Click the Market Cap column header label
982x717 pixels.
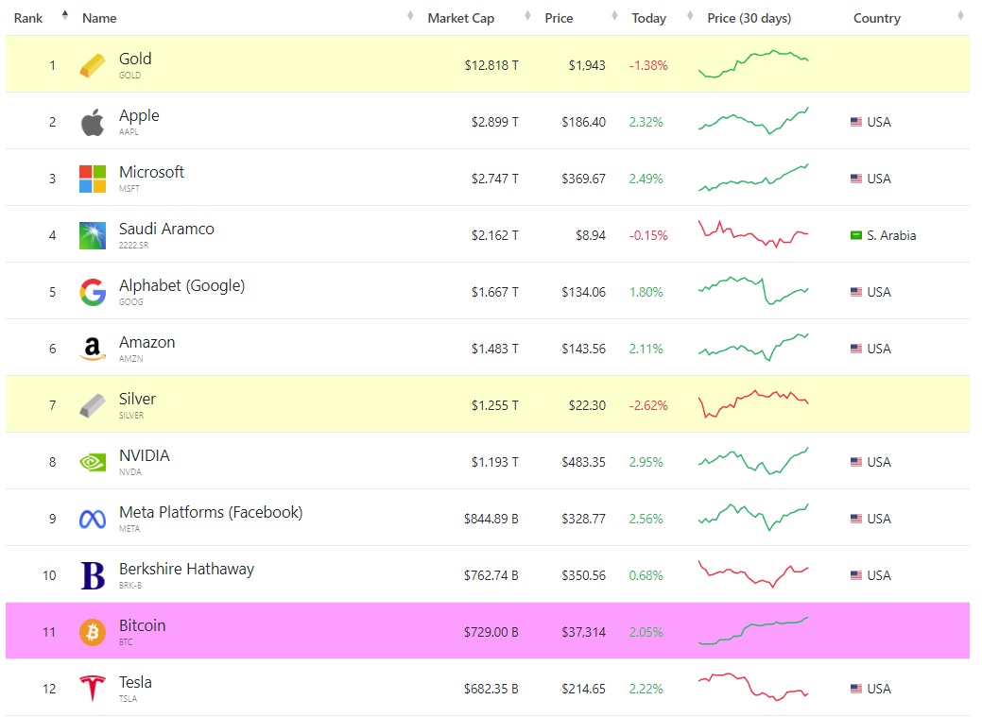pyautogui.click(x=461, y=18)
